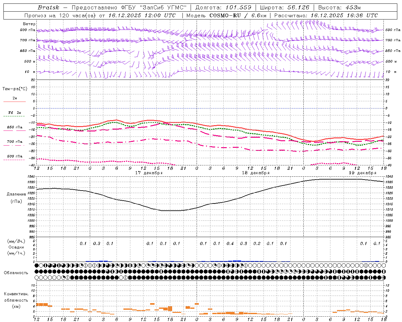Image resolution: width=402 pixels, height=322 pixels.
Task: Click the "Осадки" precipitation label
Action: tap(16, 247)
